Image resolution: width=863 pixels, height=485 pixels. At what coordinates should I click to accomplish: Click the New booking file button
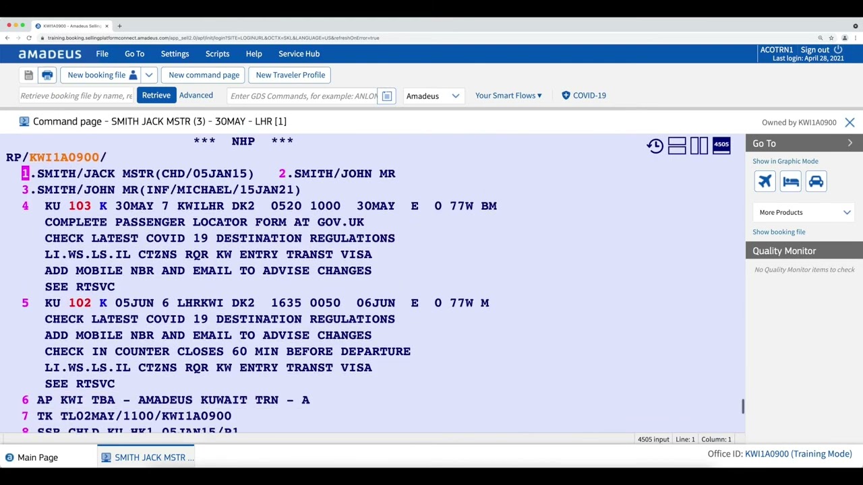click(x=101, y=75)
